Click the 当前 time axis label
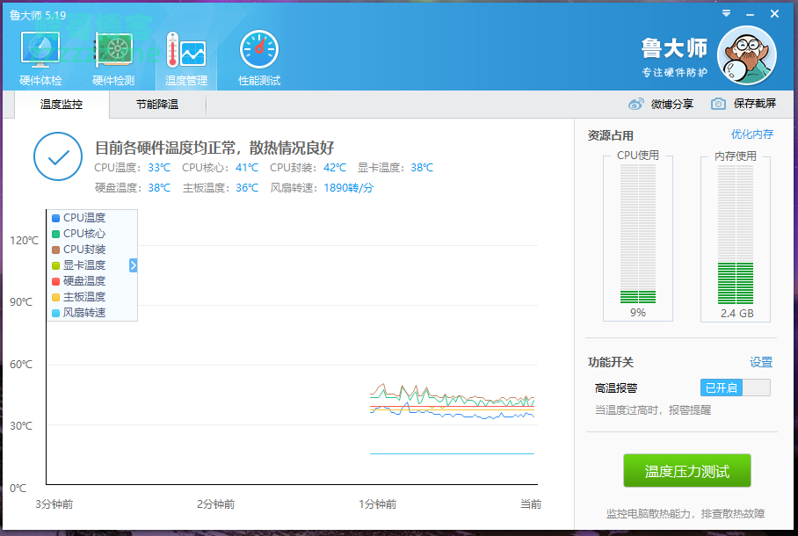798x536 pixels. [x=530, y=504]
